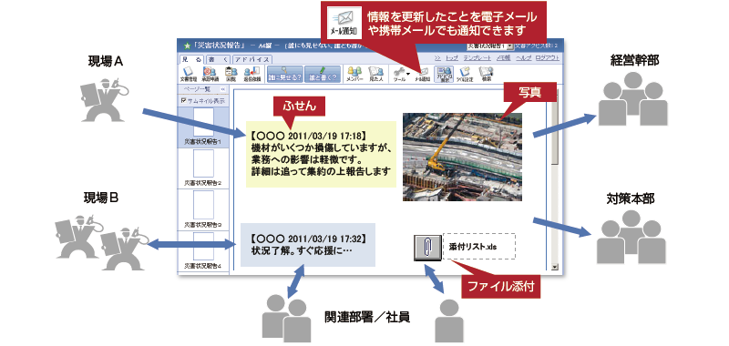Open the label settings toolbar icon

tap(465, 74)
